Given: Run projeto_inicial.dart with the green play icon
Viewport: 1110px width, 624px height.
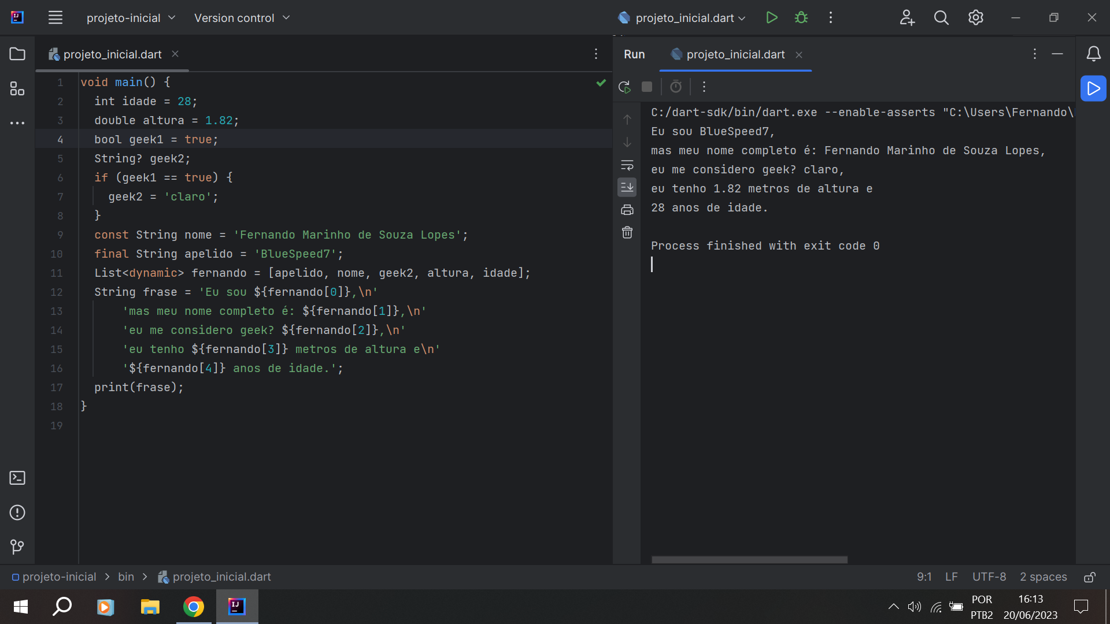Looking at the screenshot, I should point(771,18).
